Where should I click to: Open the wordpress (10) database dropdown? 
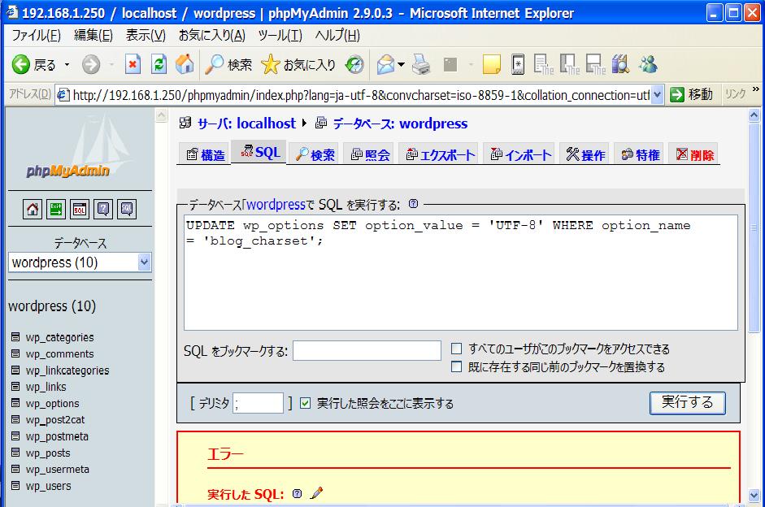click(144, 262)
